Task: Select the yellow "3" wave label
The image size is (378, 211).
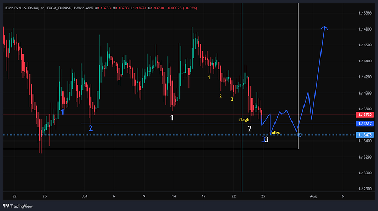Action: point(232,99)
